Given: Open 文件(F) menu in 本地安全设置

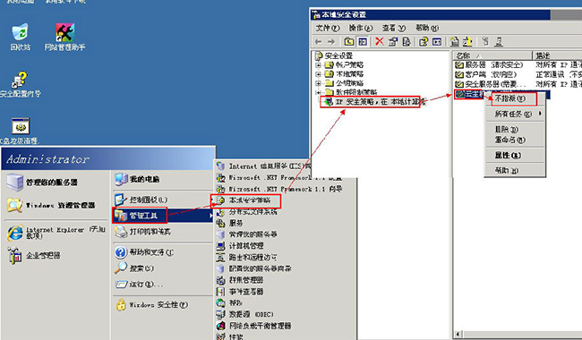Looking at the screenshot, I should click(328, 28).
